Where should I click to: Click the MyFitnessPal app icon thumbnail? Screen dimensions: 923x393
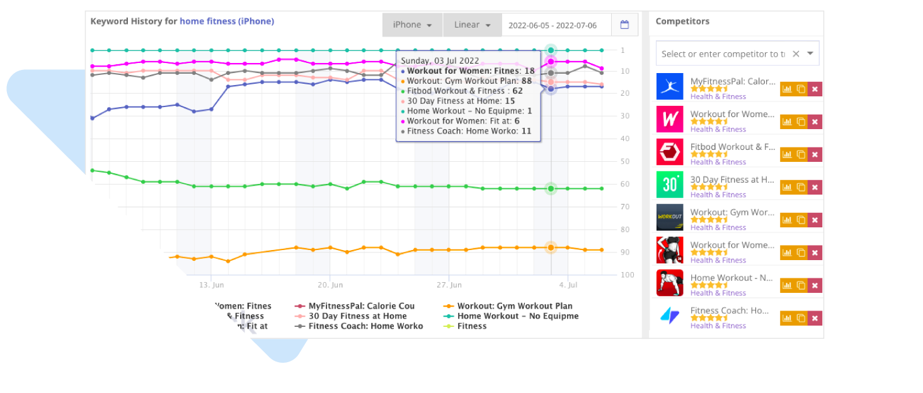[670, 86]
